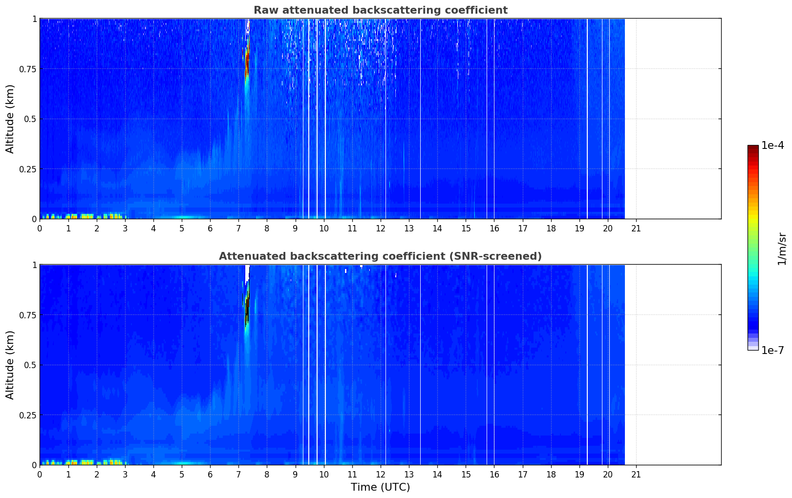Click 'Altitude (km)' label of top plot
Image resolution: width=792 pixels, height=498 pixels.
10,119
